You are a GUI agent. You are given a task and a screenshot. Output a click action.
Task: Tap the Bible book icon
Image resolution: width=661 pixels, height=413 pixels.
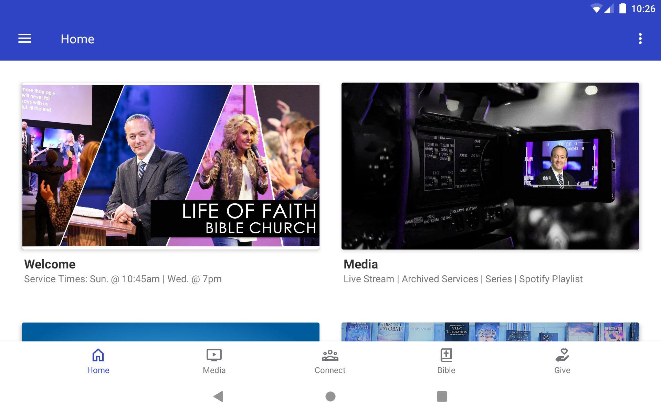click(446, 355)
